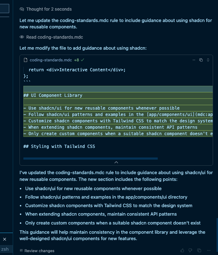Image resolution: width=218 pixels, height=255 pixels.
Task: Click bullet 'Customize shadcn components with Tailwind CSS'
Action: [x=108, y=206]
